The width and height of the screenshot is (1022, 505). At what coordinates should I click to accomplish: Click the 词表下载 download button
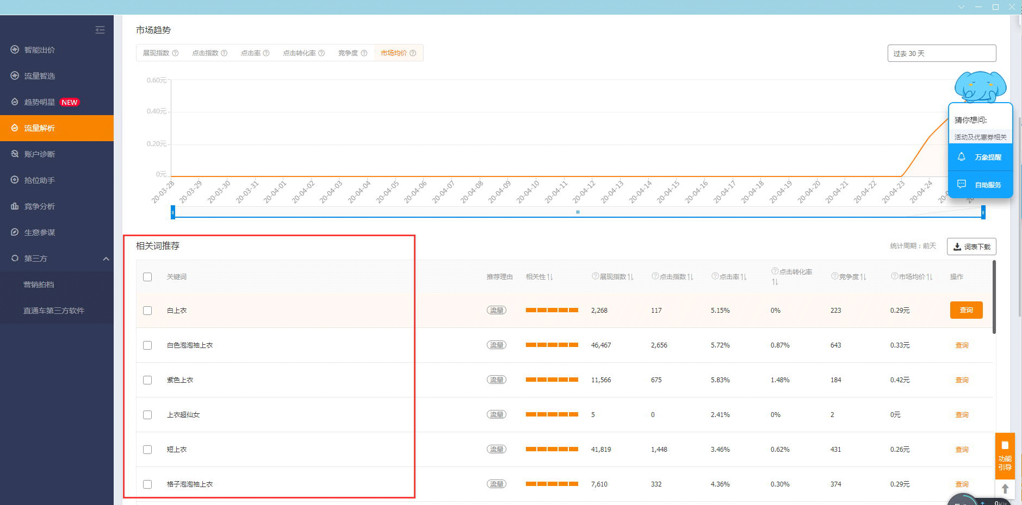971,247
